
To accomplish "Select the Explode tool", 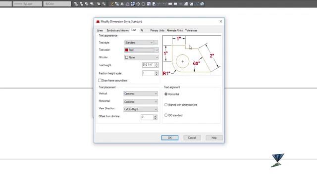I will coord(202,4).
